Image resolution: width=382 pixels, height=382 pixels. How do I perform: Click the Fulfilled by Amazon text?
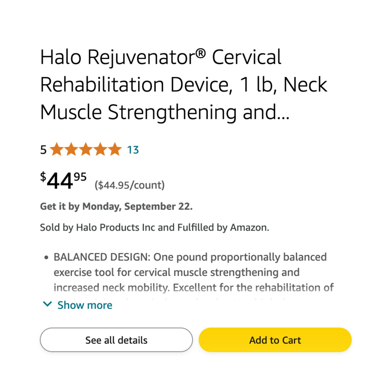point(223,227)
